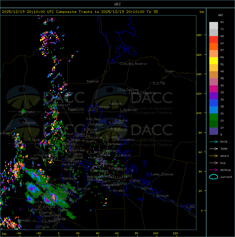Click the cyan 'current' ellipse symbol
235x237 pixels.
coord(214,177)
